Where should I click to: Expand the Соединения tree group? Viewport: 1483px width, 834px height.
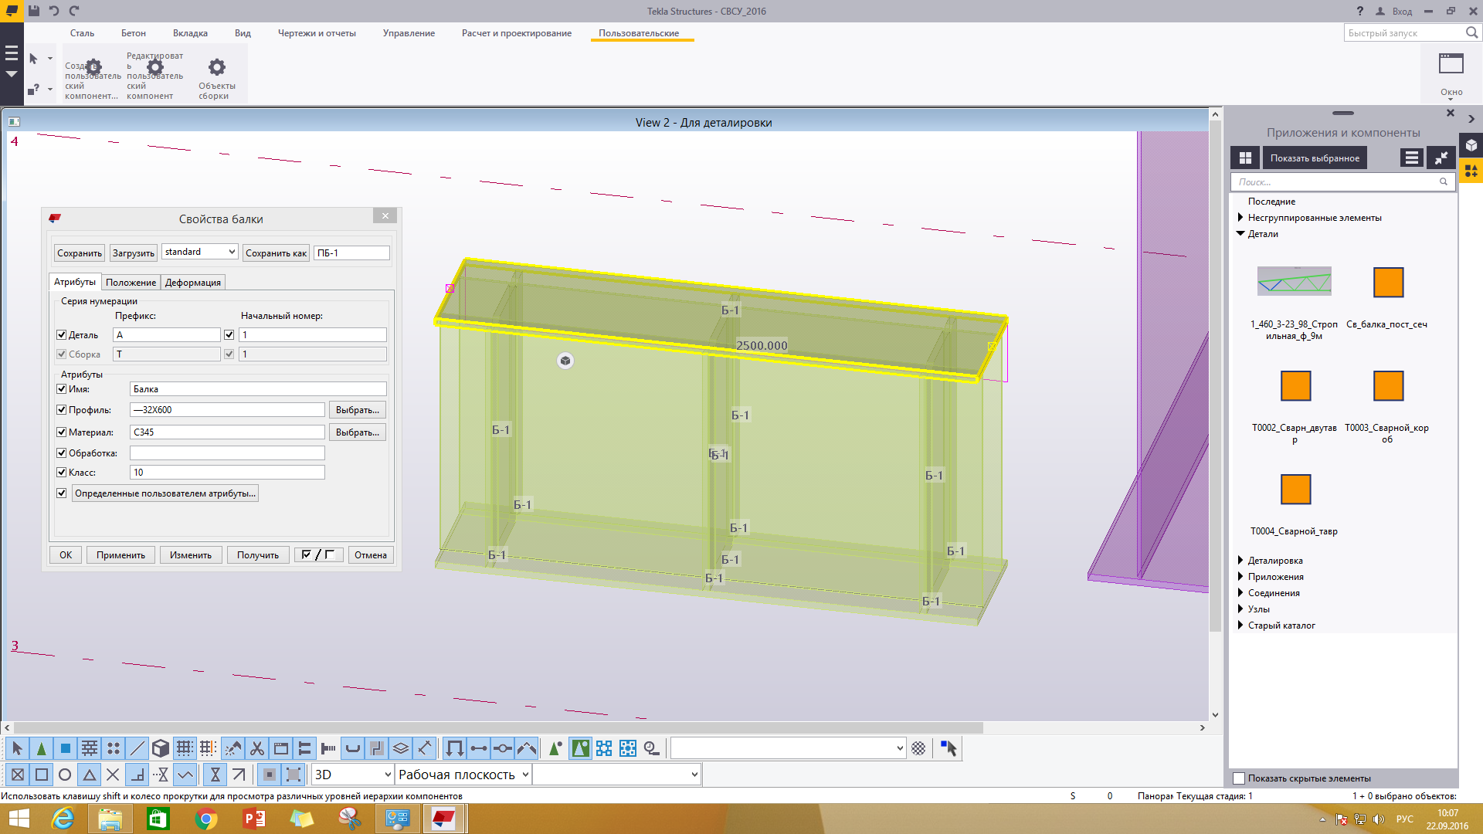(1240, 593)
